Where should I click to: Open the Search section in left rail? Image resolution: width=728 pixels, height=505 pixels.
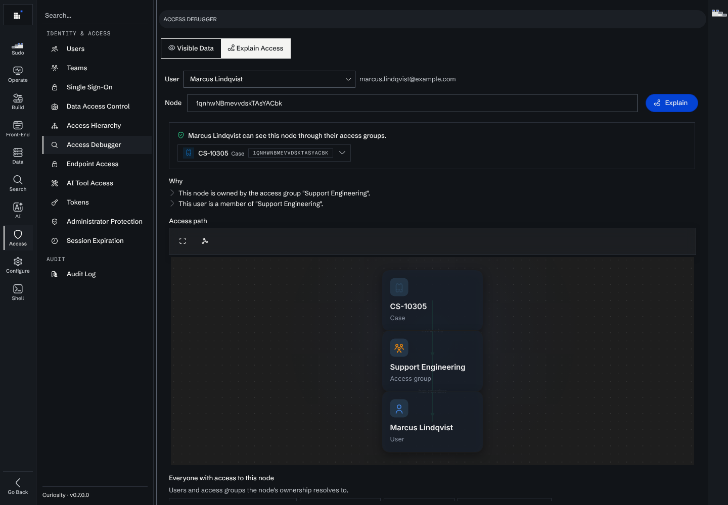click(x=18, y=184)
